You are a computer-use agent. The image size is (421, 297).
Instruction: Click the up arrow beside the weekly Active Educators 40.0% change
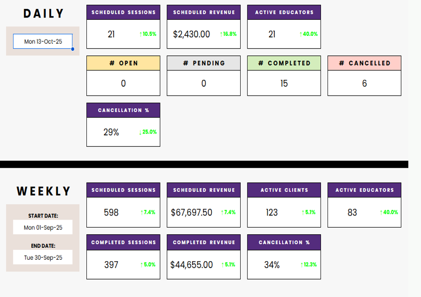tap(381, 212)
